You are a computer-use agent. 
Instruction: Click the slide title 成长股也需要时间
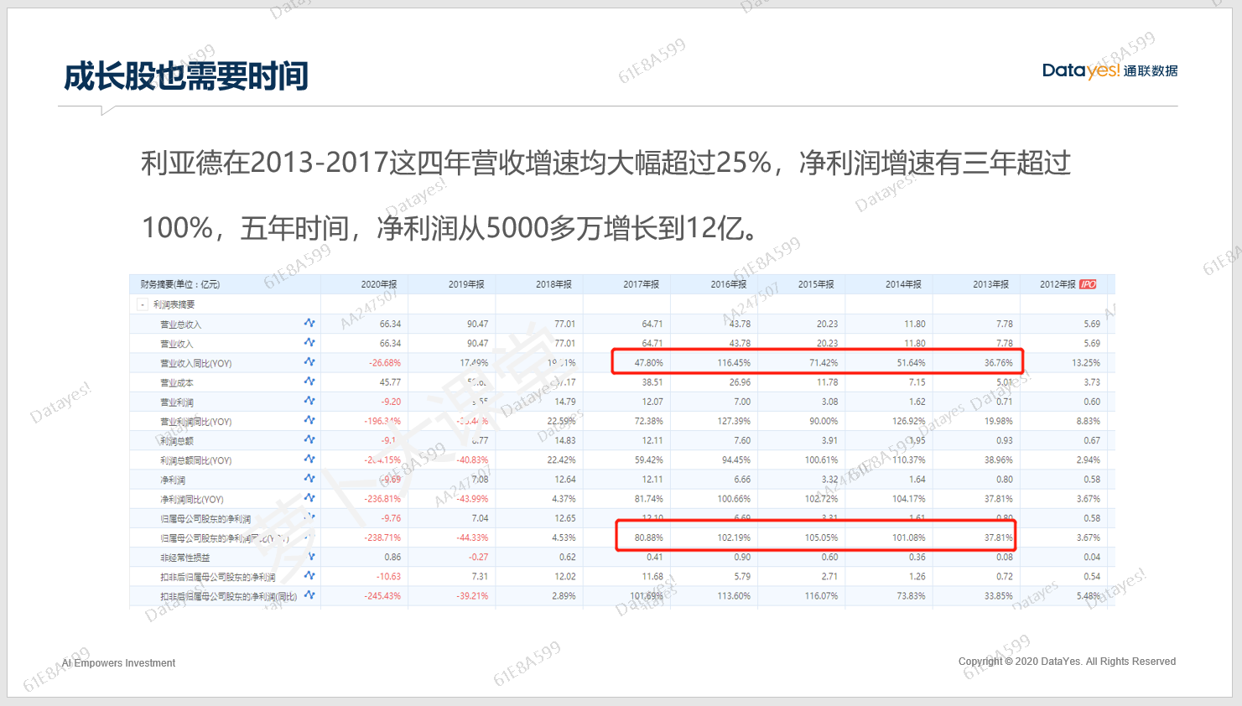pos(186,76)
